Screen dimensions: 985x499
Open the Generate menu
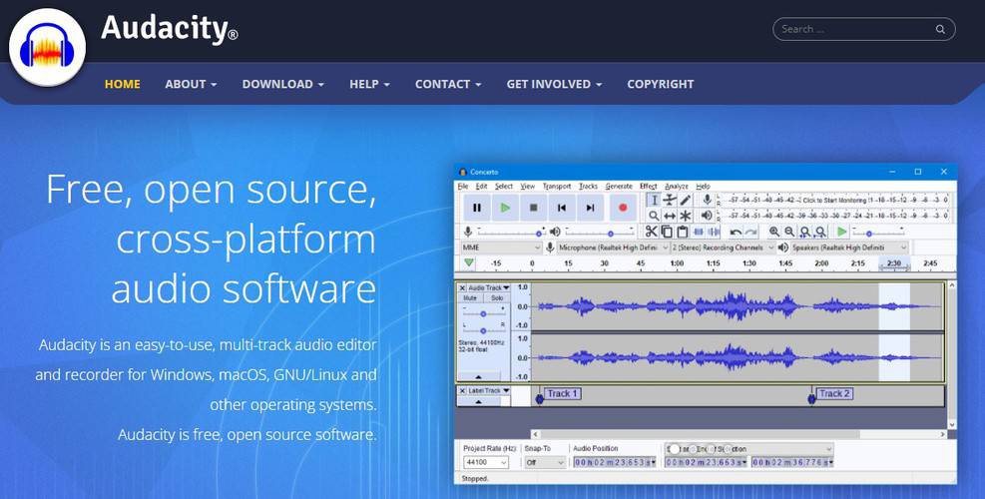click(x=619, y=186)
